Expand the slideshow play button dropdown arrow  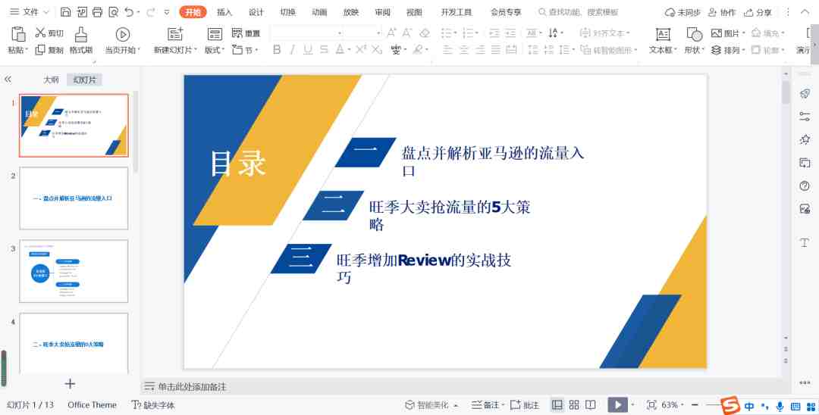632,405
